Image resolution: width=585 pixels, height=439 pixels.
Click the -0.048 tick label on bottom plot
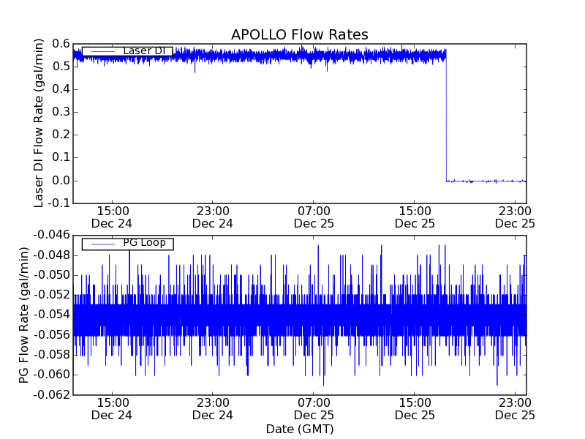coord(51,255)
